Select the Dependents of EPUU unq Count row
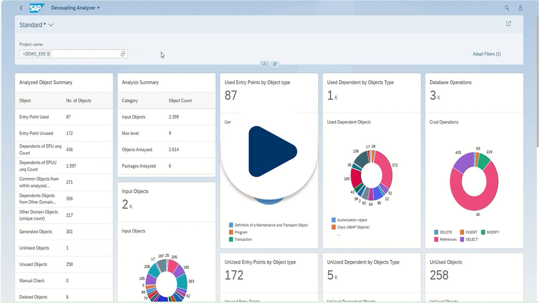539x303 pixels. coord(64,166)
